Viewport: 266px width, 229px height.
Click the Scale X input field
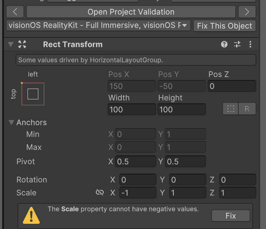(138, 193)
